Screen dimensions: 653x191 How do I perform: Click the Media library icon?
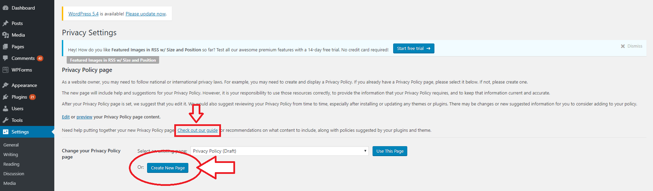tap(5, 35)
